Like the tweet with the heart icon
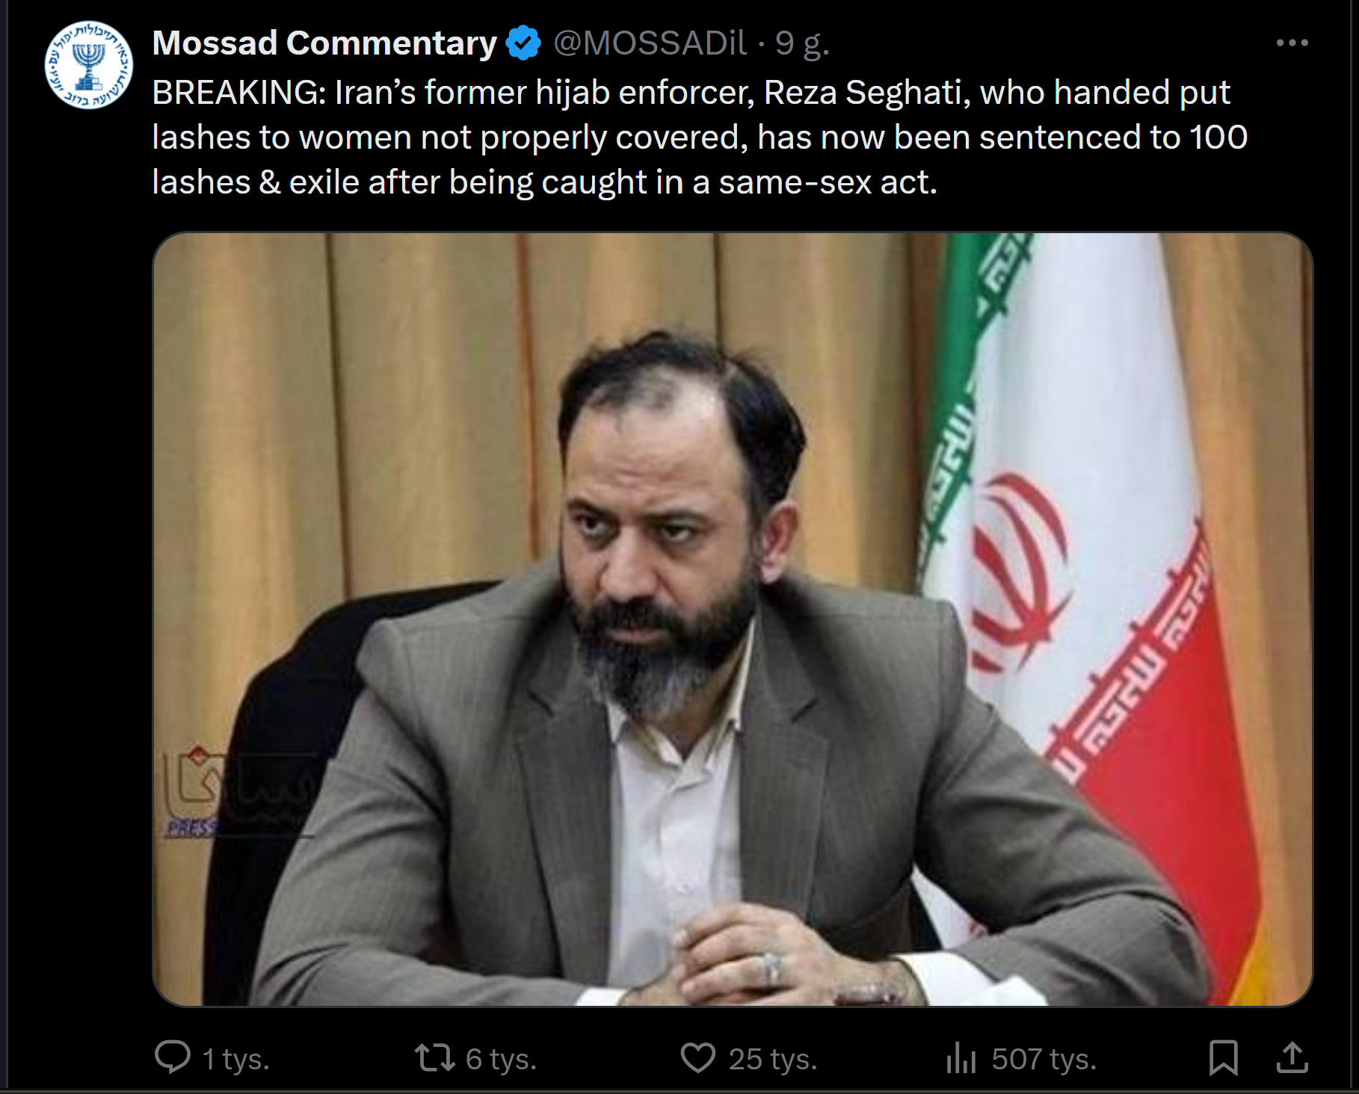 pyautogui.click(x=698, y=1057)
